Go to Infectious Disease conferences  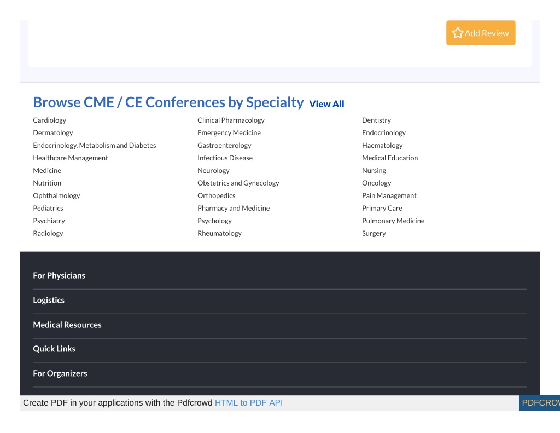point(225,158)
